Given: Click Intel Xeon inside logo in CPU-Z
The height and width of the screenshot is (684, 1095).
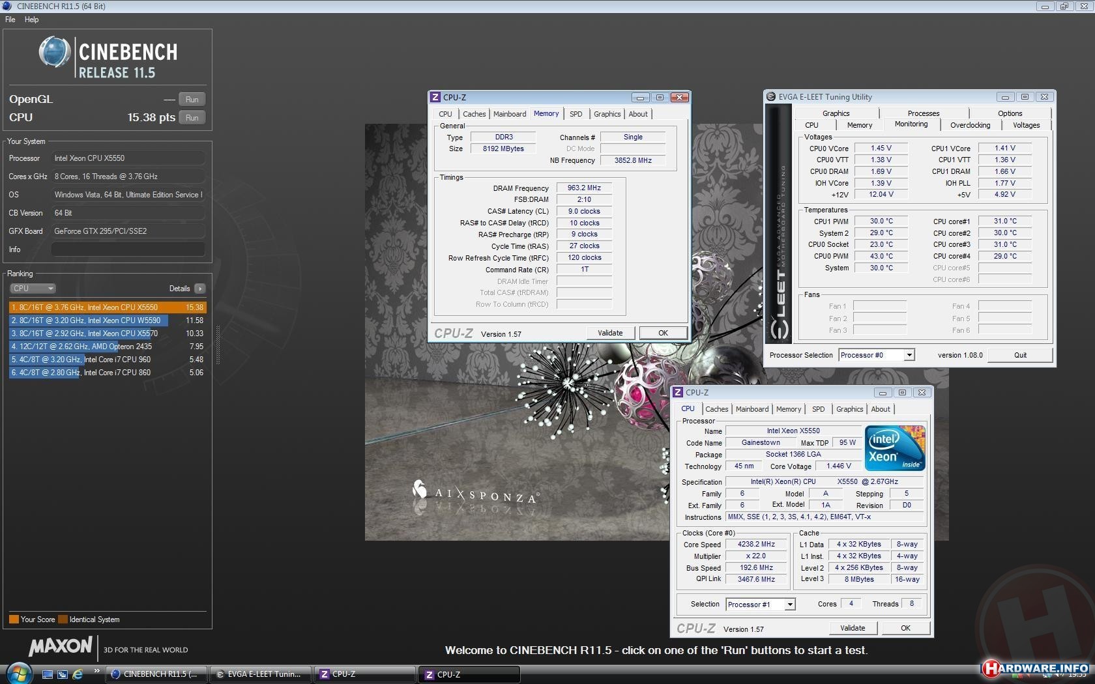Looking at the screenshot, I should [x=895, y=448].
